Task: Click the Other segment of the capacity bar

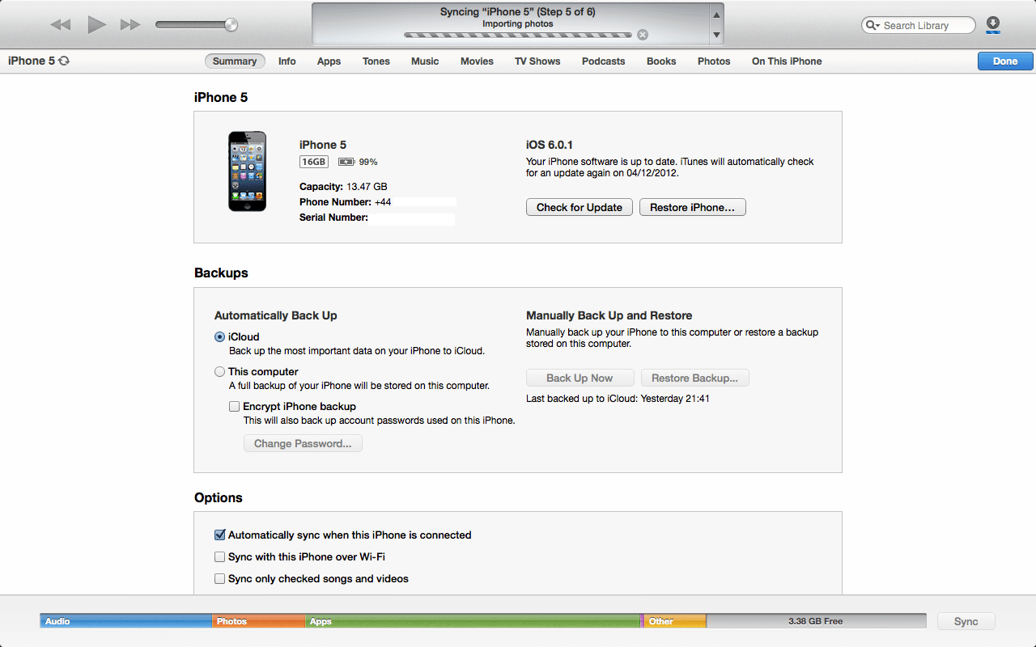Action: click(x=676, y=621)
